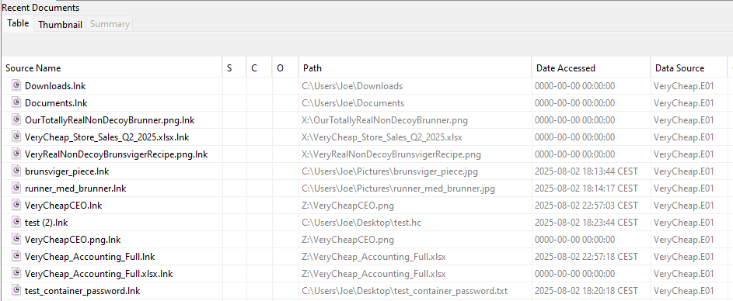Click path X:\OurTotallyRealNonDecoyBrunner.png
The height and width of the screenshot is (301, 733).
[x=385, y=120]
